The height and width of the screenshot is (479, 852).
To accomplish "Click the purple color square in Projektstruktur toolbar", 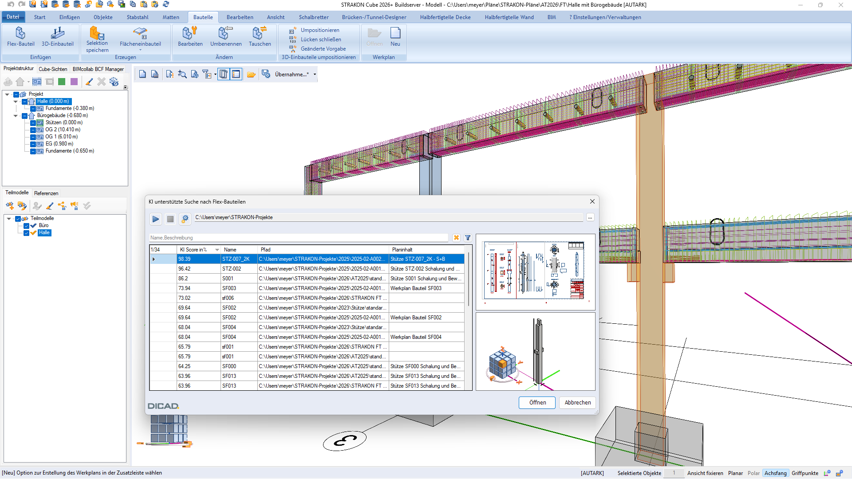I will tap(74, 82).
